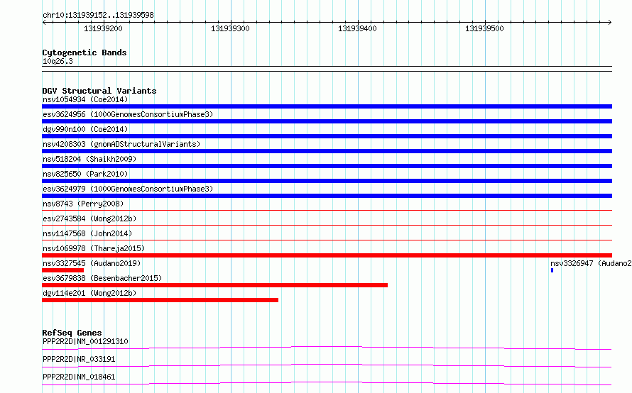Viewport: 632px width, 393px height.
Task: Click the tiny blue mark under nsv3326947
Action: pos(552,270)
